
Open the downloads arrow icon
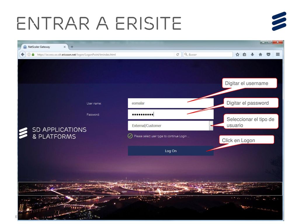click(252, 55)
